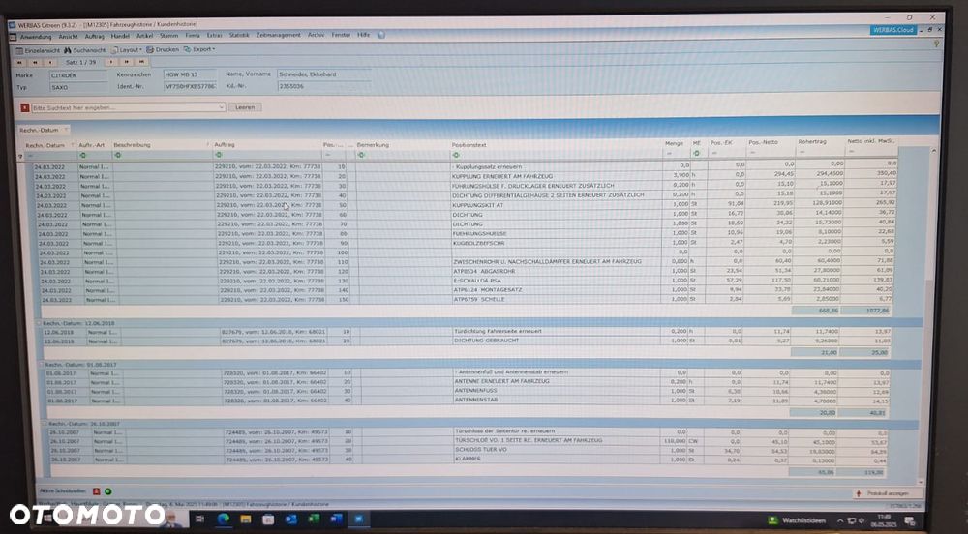Screen dimensions: 968x534
Task: Open Microsoft Edge from the taskbar
Action: tap(224, 519)
